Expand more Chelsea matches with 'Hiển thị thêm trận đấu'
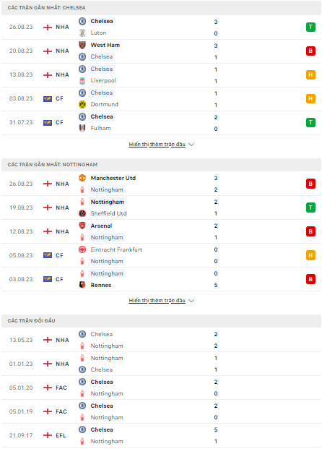This screenshot has height=449, width=322. [157, 145]
